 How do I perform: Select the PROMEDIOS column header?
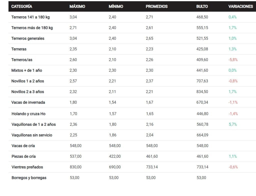156,6
